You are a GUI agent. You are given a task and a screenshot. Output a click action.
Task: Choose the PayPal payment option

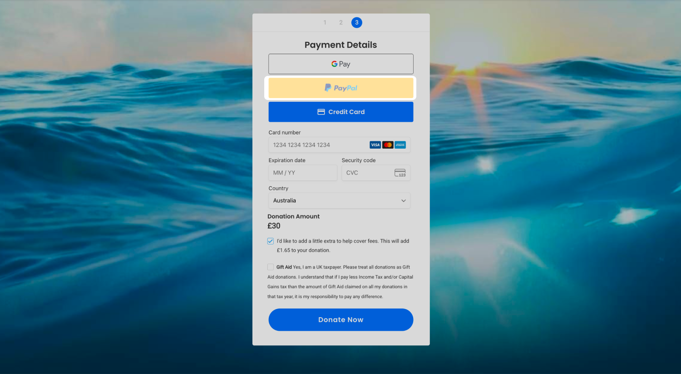(340, 88)
